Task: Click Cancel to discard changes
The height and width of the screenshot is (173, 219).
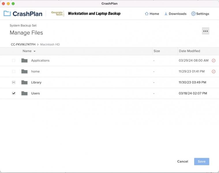Action: point(182,161)
